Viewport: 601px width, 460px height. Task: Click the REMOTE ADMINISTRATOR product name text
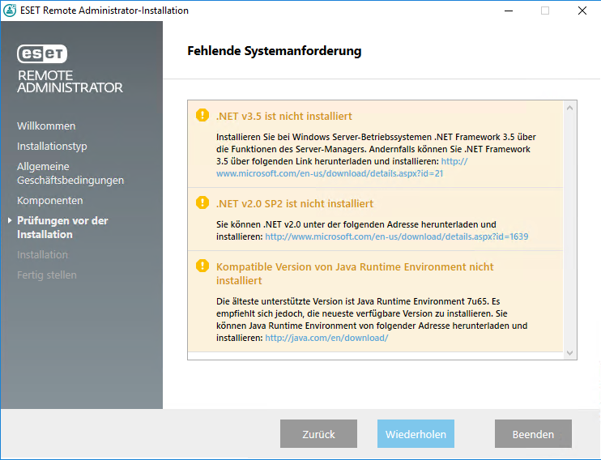point(70,82)
